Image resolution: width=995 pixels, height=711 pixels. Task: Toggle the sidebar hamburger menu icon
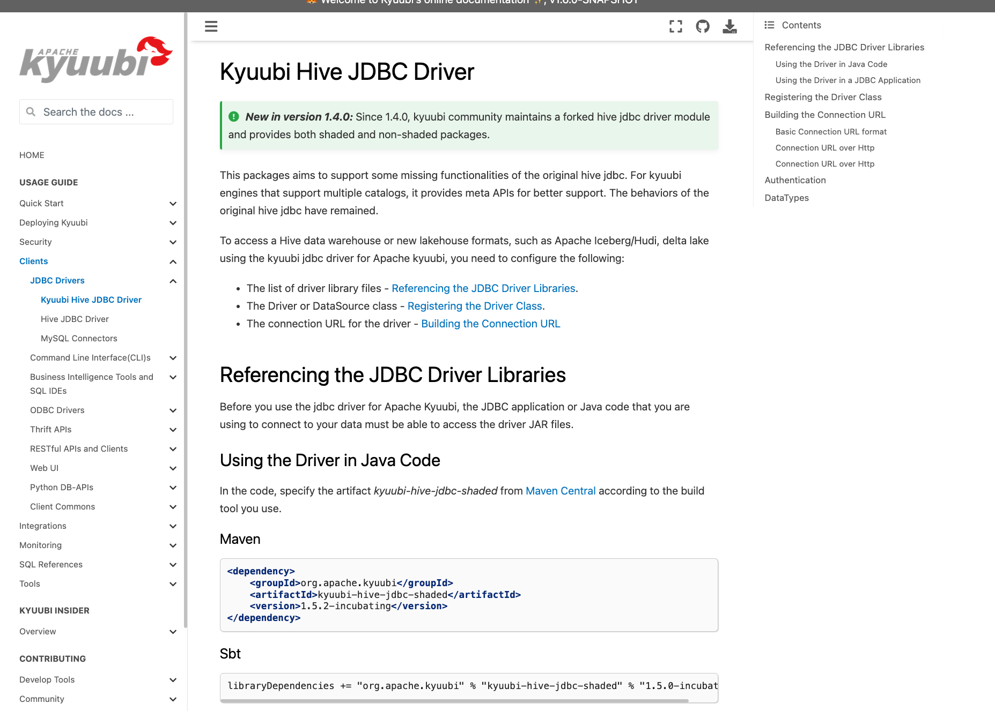click(x=211, y=26)
